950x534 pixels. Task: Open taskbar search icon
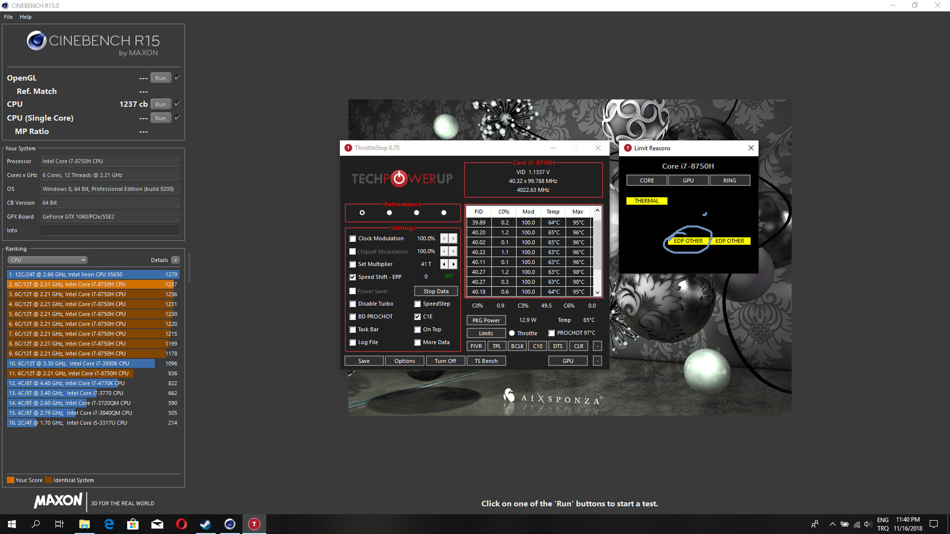(x=36, y=524)
